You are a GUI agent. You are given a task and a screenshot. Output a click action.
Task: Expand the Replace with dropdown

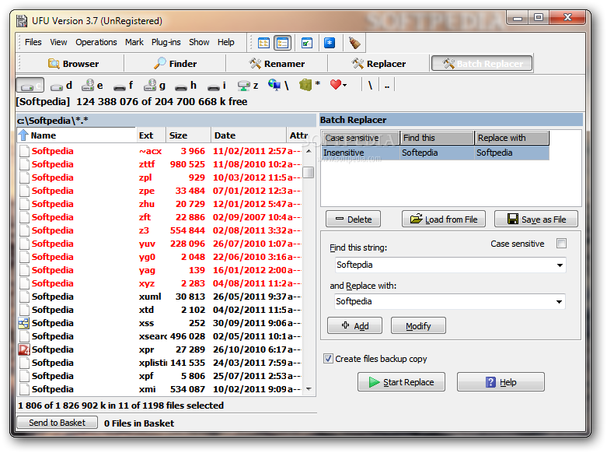coord(559,302)
